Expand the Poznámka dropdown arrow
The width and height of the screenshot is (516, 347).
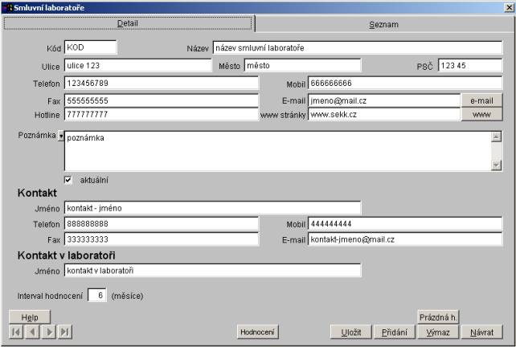point(60,136)
